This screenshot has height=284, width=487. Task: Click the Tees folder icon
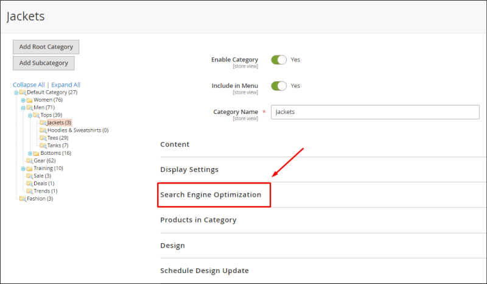tap(43, 138)
